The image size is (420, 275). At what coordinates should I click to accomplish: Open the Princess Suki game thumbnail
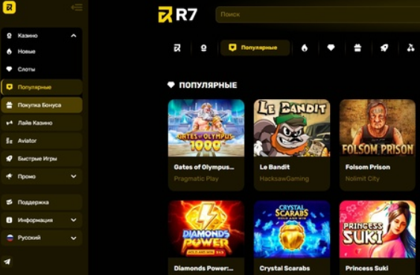pos(378,230)
